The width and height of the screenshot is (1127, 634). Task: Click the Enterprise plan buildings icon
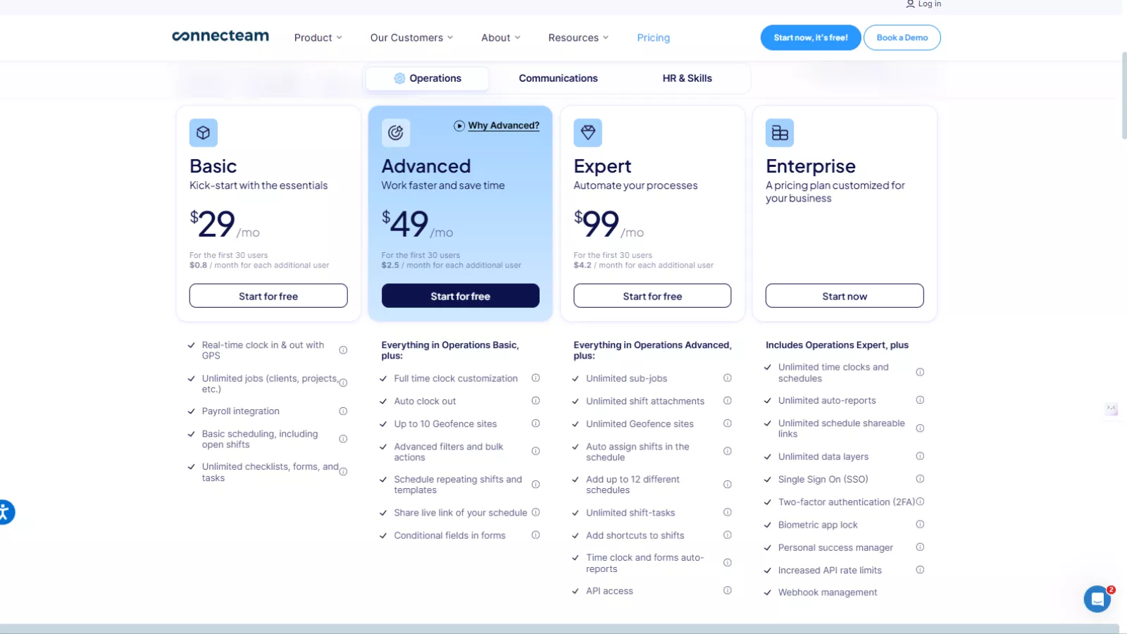click(780, 132)
